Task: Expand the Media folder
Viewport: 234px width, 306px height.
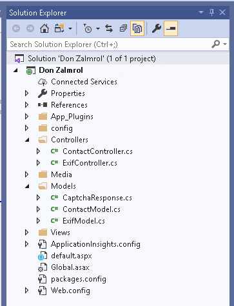Action: (x=27, y=175)
